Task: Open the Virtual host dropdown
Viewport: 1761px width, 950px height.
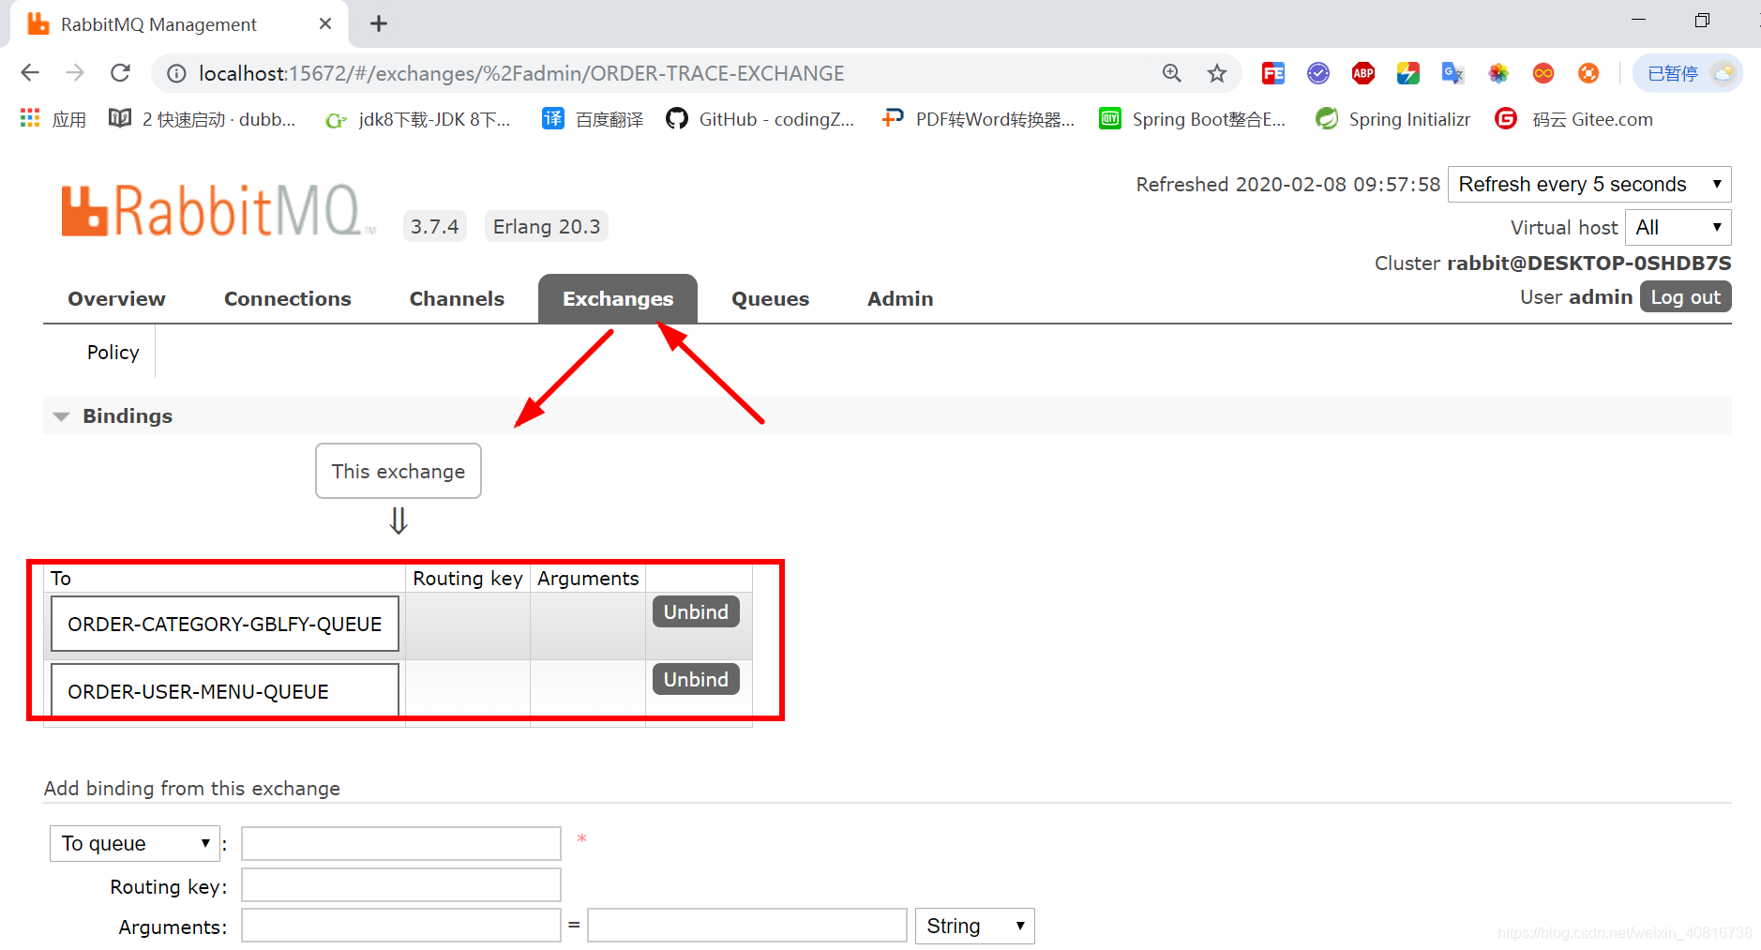Action: tap(1678, 227)
